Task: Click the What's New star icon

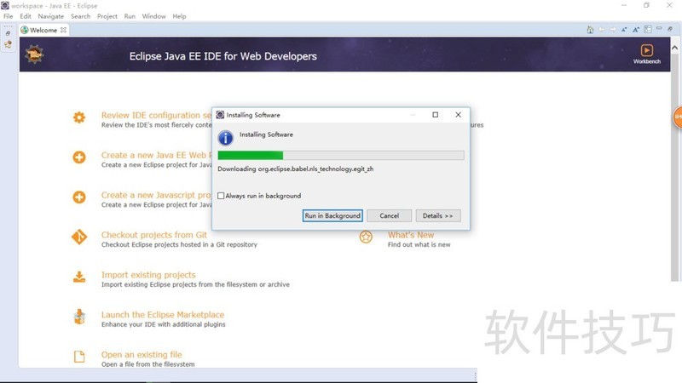Action: (x=366, y=237)
